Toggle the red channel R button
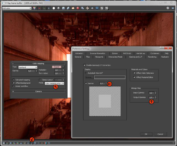Image resolution: width=177 pixels, height=146 pixels. click(x=39, y=8)
